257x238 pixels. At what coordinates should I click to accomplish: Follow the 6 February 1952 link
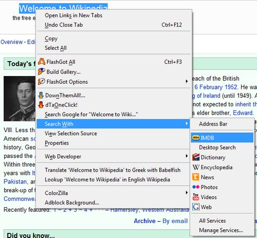tap(216, 87)
